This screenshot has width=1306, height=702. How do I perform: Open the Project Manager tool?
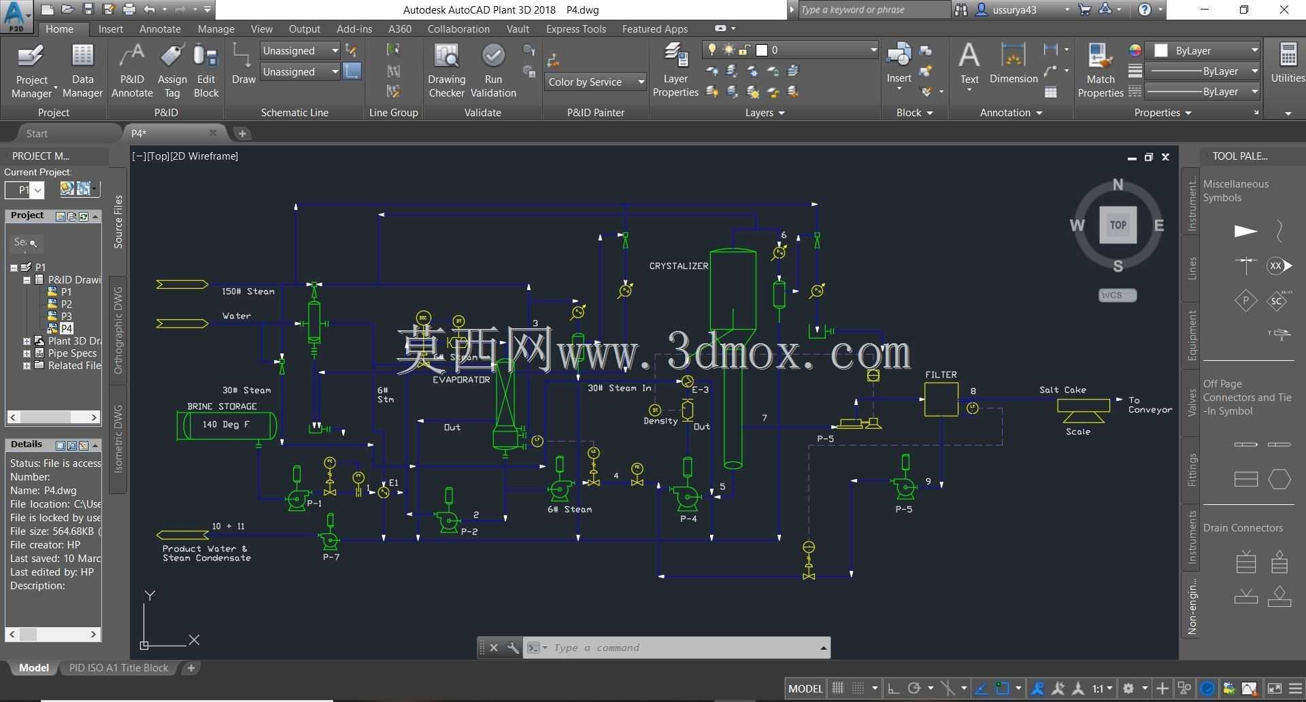[x=31, y=71]
